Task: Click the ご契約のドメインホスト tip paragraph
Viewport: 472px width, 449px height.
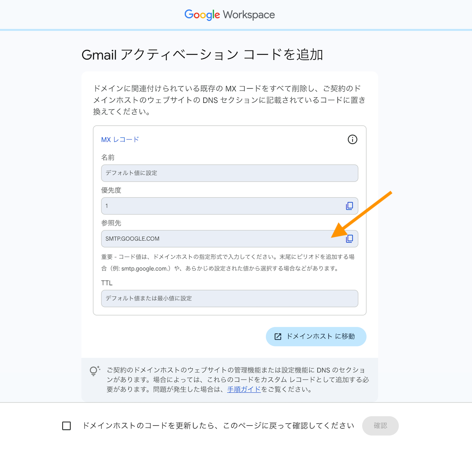Action: 238,380
